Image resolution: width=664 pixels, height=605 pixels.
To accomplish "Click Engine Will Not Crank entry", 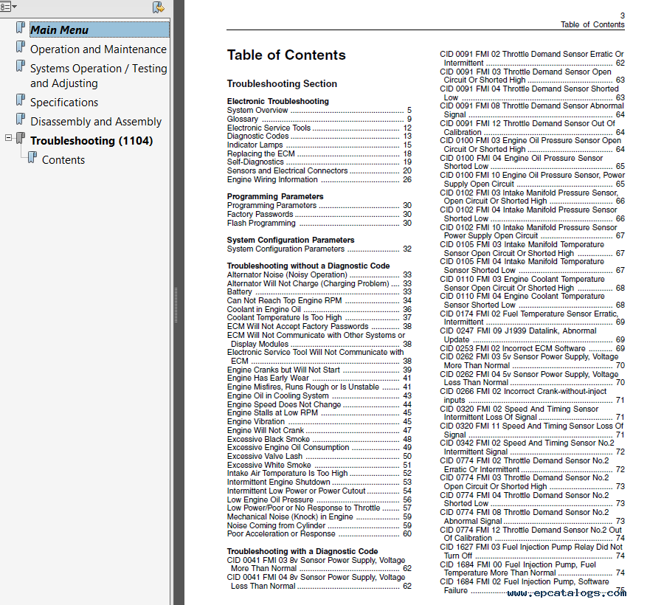I will [319, 430].
